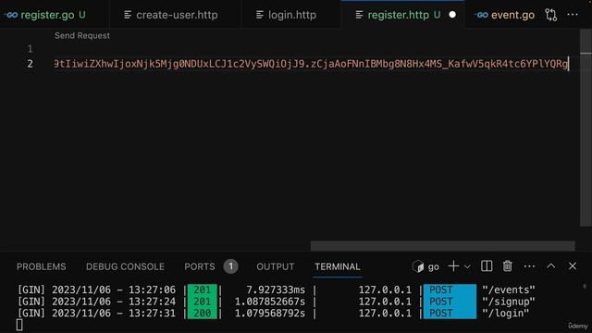This screenshot has width=592, height=333.
Task: Click the 7.927333ms latency value
Action: pyautogui.click(x=276, y=290)
